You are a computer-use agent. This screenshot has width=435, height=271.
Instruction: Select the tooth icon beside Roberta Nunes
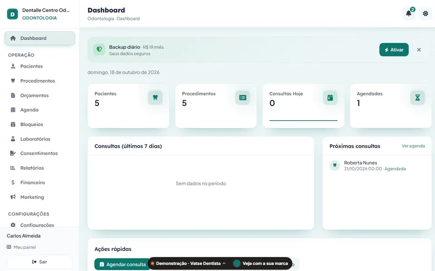(334, 165)
